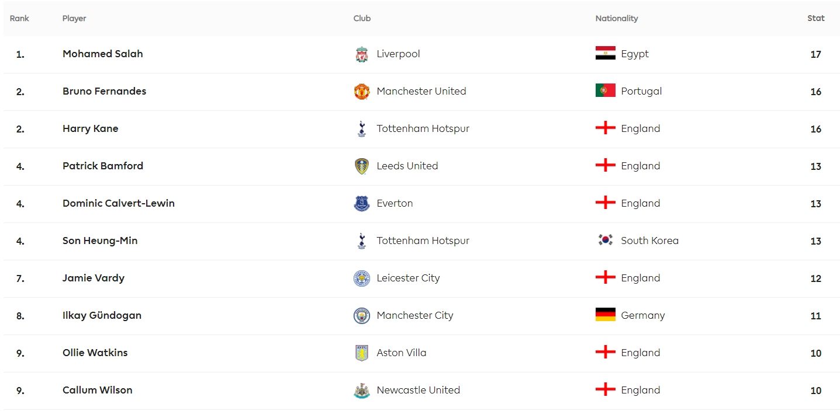840x411 pixels.
Task: Click the Rank column header
Action: (x=19, y=18)
